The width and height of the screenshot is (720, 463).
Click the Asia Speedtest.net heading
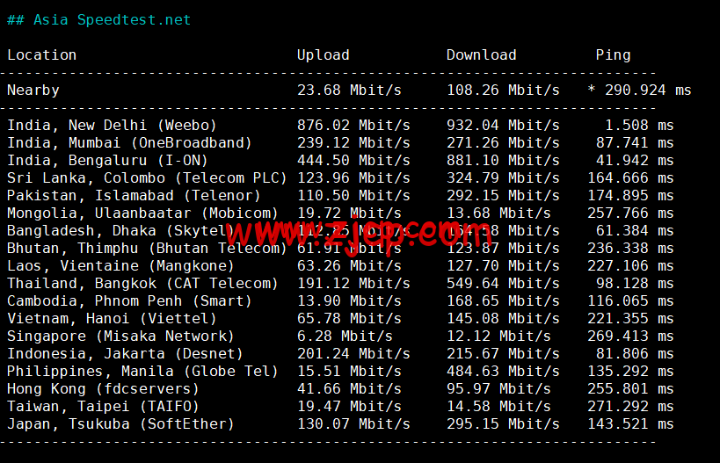[98, 19]
